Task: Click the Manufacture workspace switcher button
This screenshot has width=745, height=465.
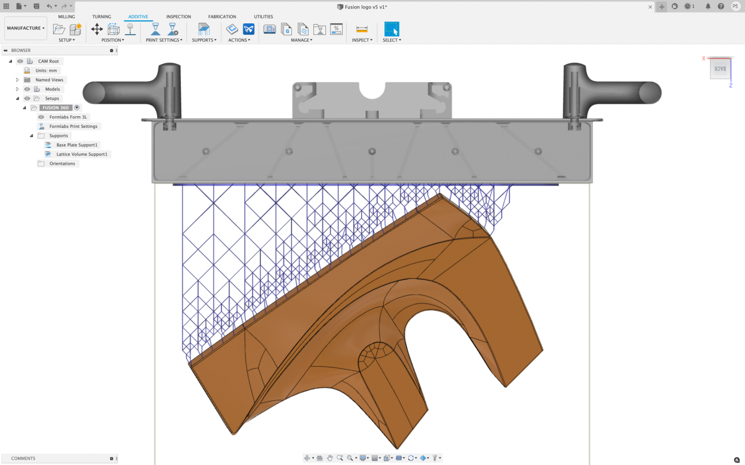Action: point(25,28)
